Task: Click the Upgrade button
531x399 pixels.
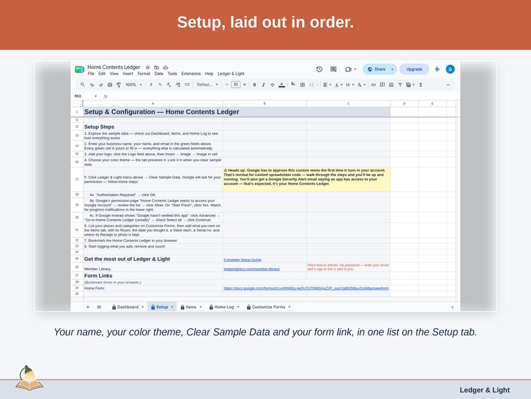Action: click(414, 69)
